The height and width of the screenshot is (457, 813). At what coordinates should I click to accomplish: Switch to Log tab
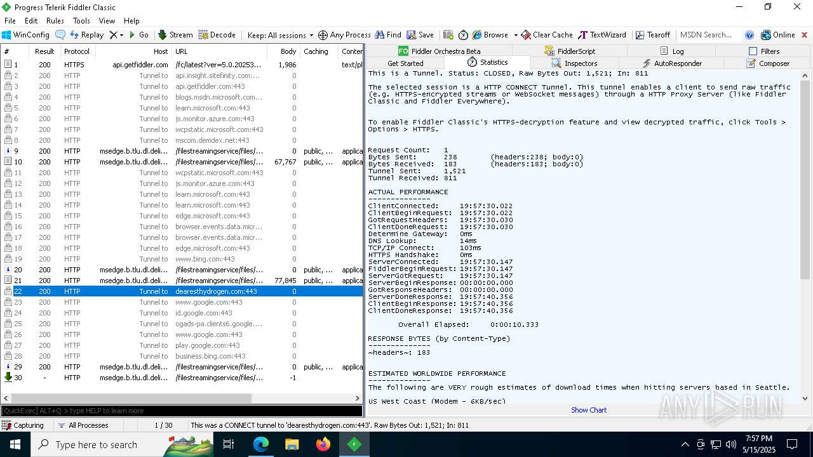[671, 51]
